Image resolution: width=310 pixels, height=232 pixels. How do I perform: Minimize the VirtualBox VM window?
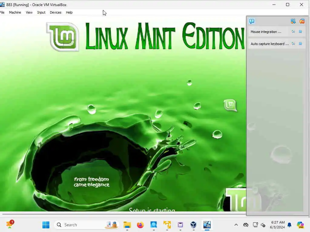pos(274,5)
